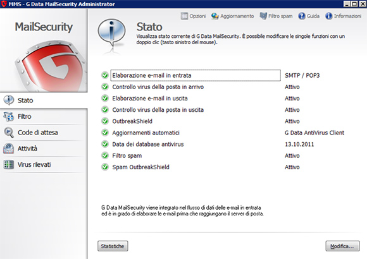This screenshot has width=367, height=259.
Task: Click the Modifica... button
Action: pyautogui.click(x=342, y=246)
